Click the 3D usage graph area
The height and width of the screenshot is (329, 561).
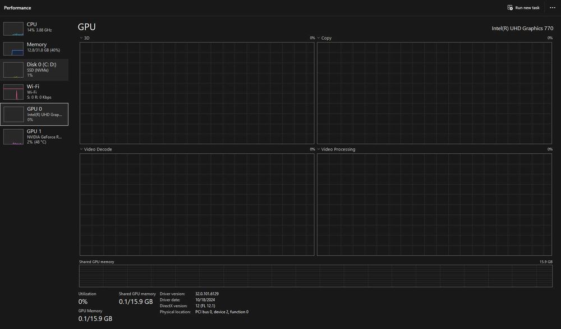(x=197, y=93)
